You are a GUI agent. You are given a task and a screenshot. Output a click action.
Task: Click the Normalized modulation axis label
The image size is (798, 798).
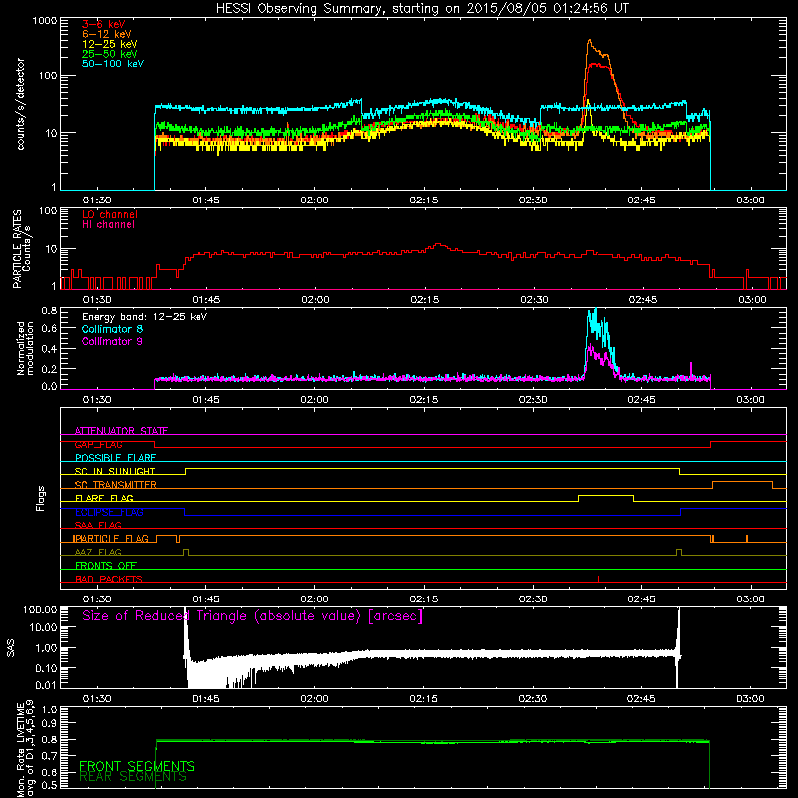tap(24, 348)
